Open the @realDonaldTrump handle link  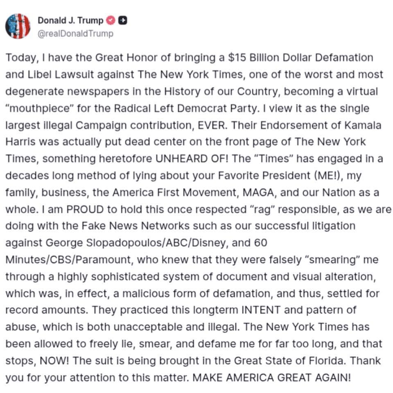point(75,34)
